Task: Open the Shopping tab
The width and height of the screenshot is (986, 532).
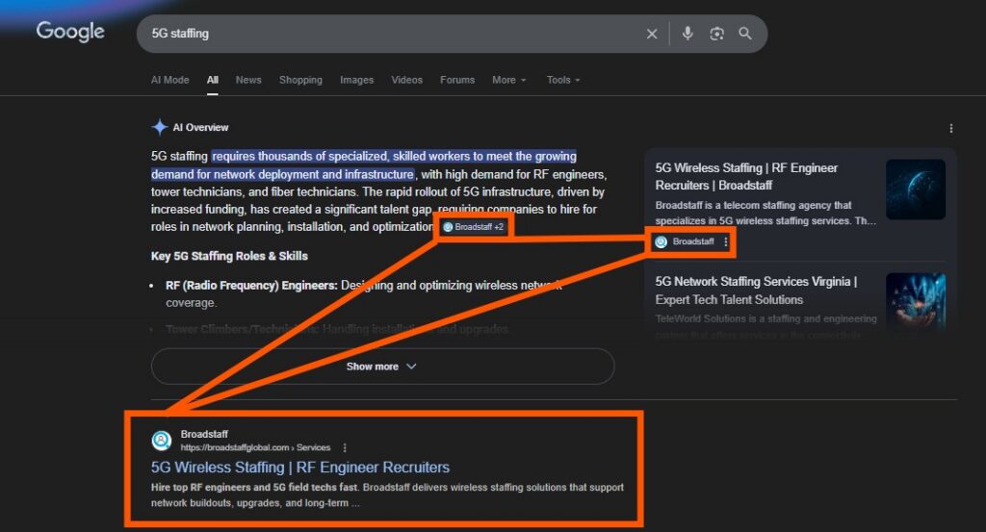Action: click(x=300, y=80)
